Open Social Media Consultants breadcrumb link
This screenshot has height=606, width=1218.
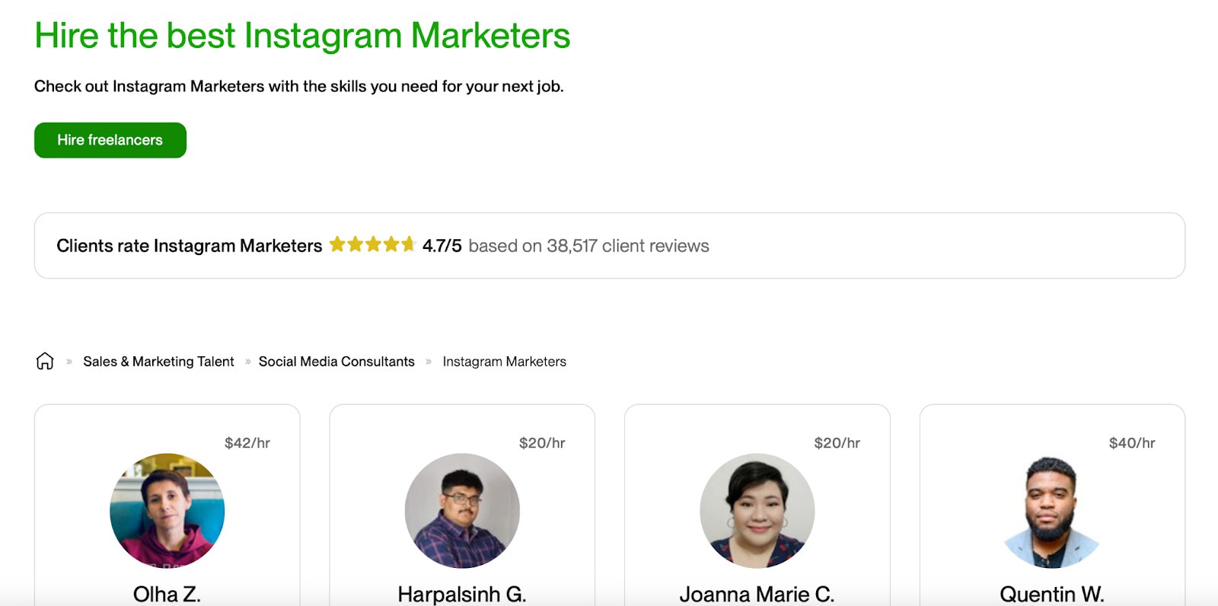click(336, 362)
